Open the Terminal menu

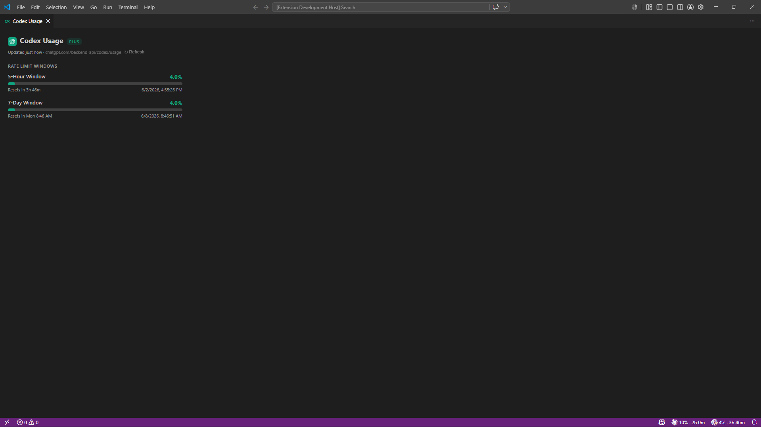click(128, 7)
